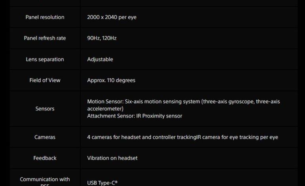Click the Cameras row label
The height and width of the screenshot is (186, 305).
point(45,137)
